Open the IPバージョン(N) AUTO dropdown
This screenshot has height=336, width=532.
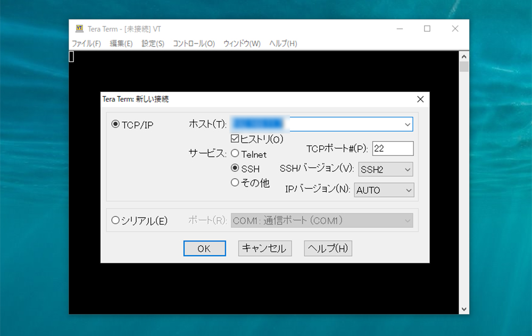tap(384, 190)
